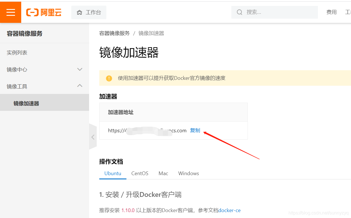Click 容器镜像服务 breadcrumb link
351x218 pixels.
point(114,33)
